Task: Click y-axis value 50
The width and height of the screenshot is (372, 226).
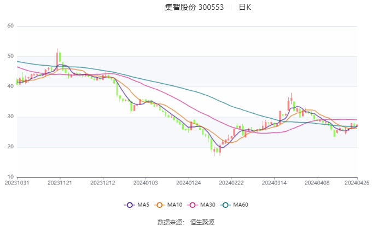Action: (x=10, y=56)
